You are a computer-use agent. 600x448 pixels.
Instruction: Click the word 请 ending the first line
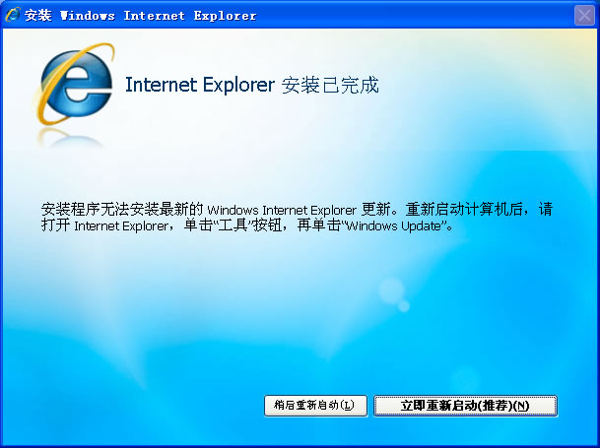(545, 210)
